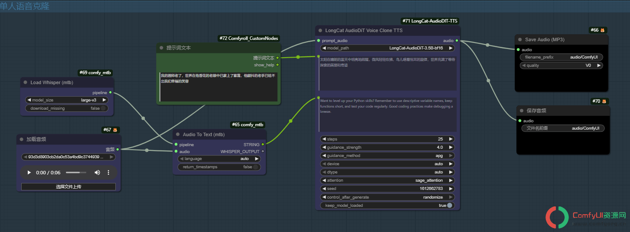Open the dtype auto dropdown
The height and width of the screenshot is (232, 630).
(x=387, y=172)
